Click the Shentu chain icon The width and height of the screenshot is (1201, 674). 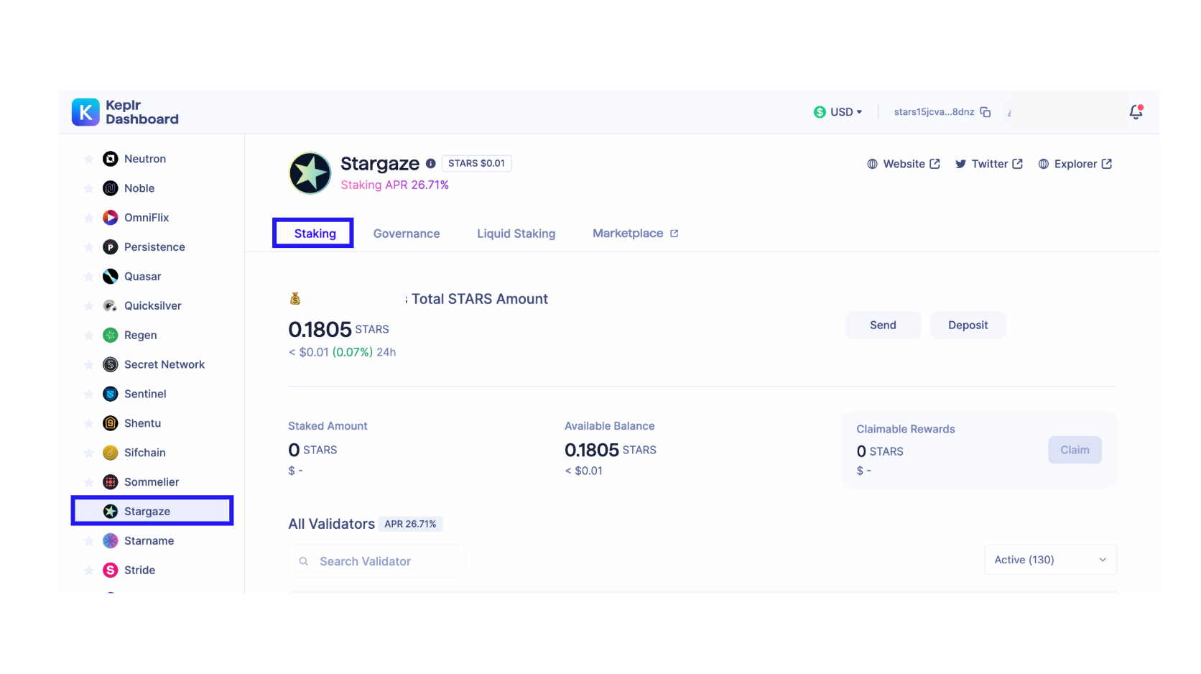pos(110,424)
